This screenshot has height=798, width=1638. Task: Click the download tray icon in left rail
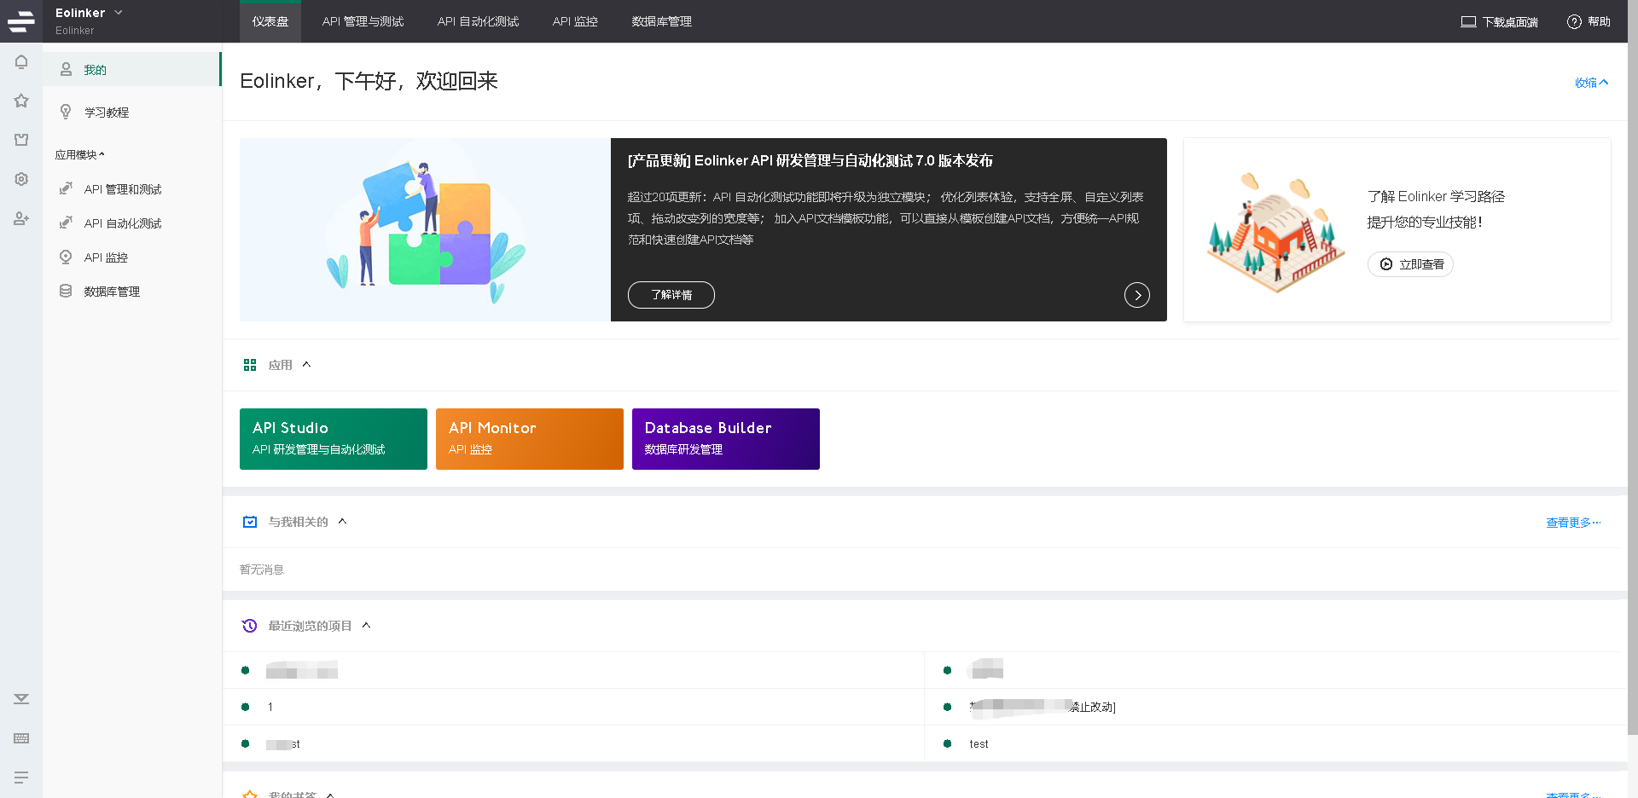pyautogui.click(x=21, y=699)
